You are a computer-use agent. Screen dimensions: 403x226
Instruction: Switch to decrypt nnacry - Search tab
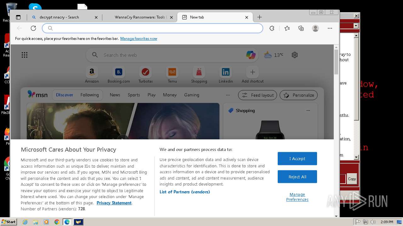(x=65, y=17)
